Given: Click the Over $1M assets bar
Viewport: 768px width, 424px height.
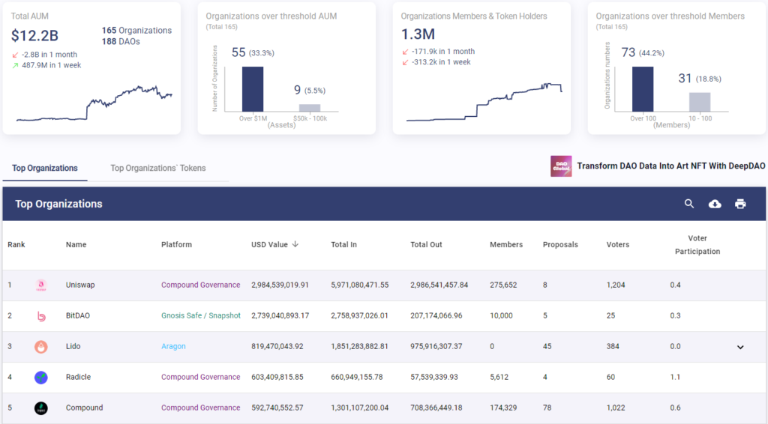Looking at the screenshot, I should (x=253, y=89).
